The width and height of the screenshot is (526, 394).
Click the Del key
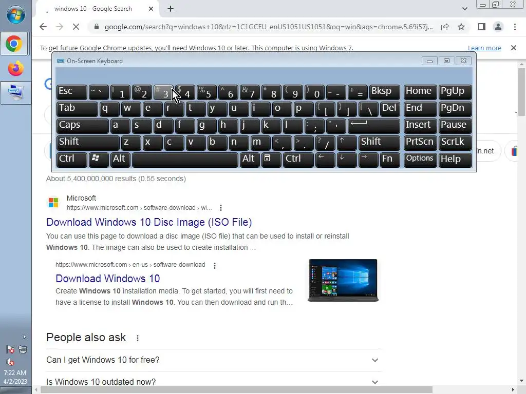(390, 109)
